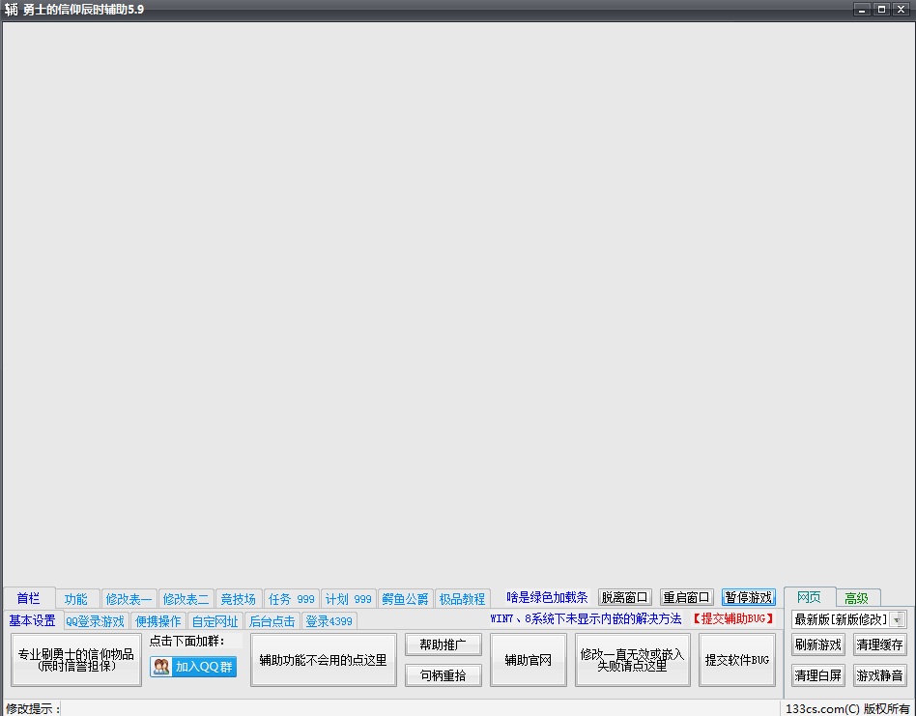Click the 游戏静音 button

(x=880, y=675)
